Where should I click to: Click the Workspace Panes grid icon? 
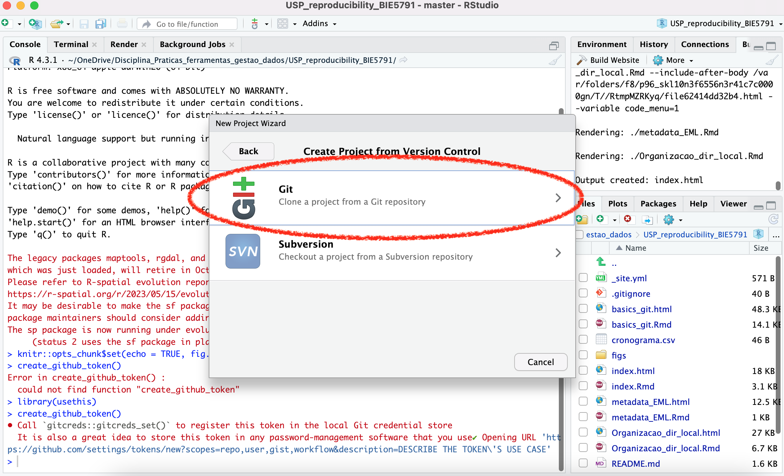283,24
